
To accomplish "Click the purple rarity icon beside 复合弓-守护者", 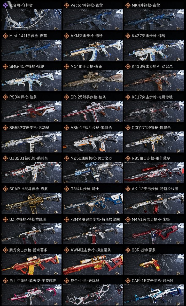I will pyautogui.click(x=5, y=5).
